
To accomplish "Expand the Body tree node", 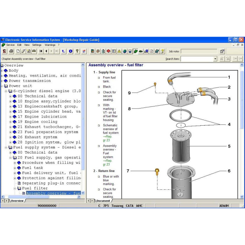I will click(x=2, y=71).
